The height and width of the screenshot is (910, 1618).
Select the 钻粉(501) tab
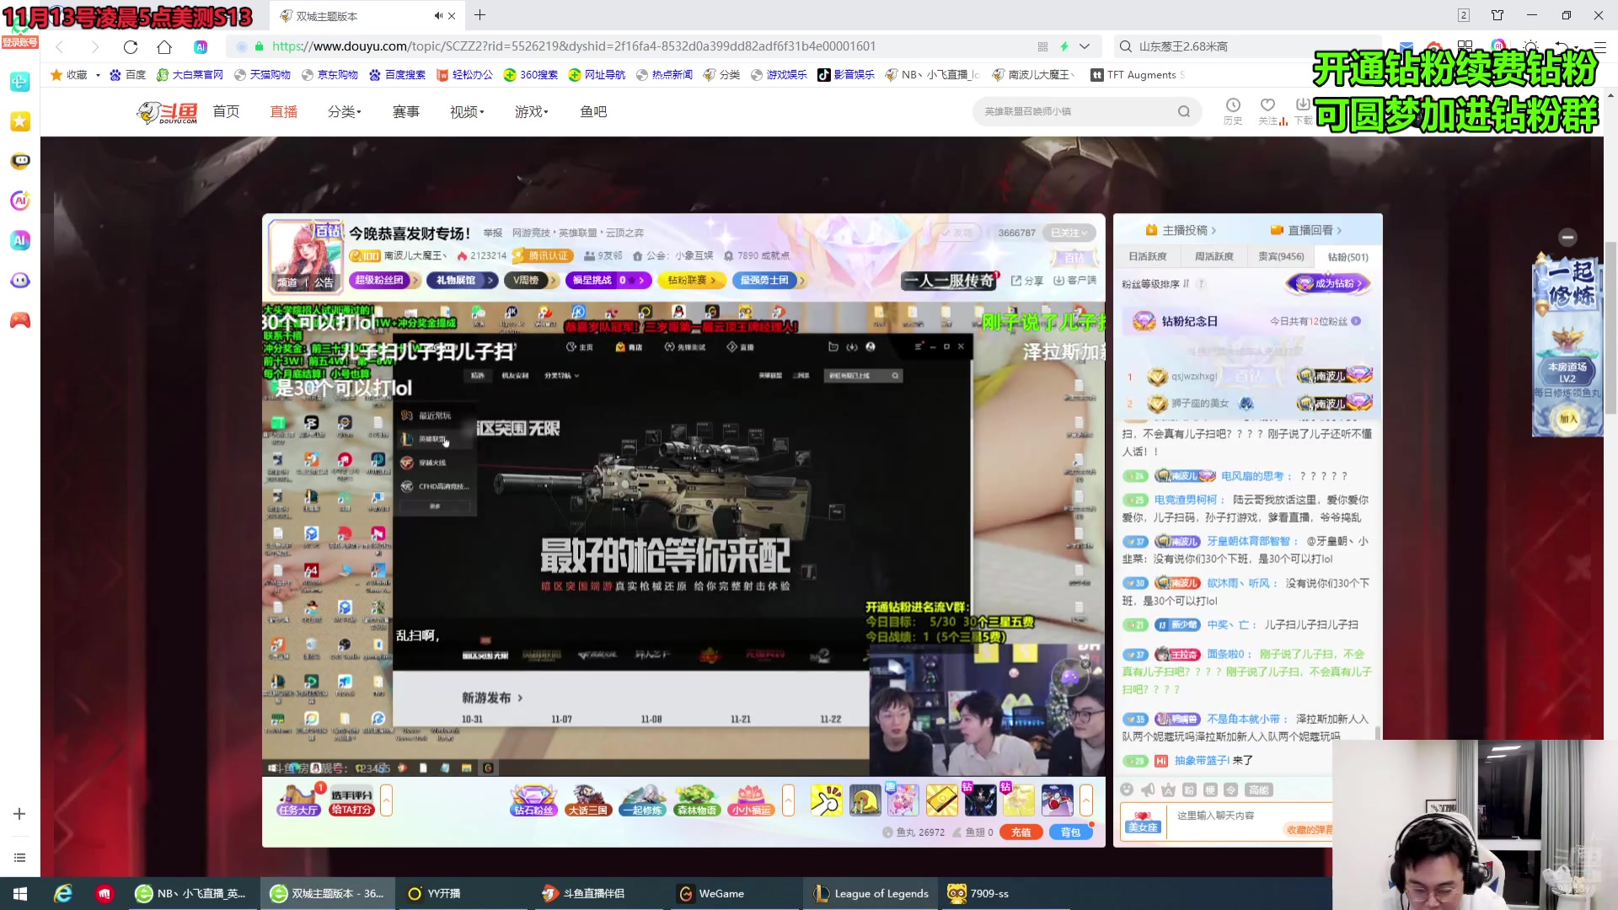1347,256
